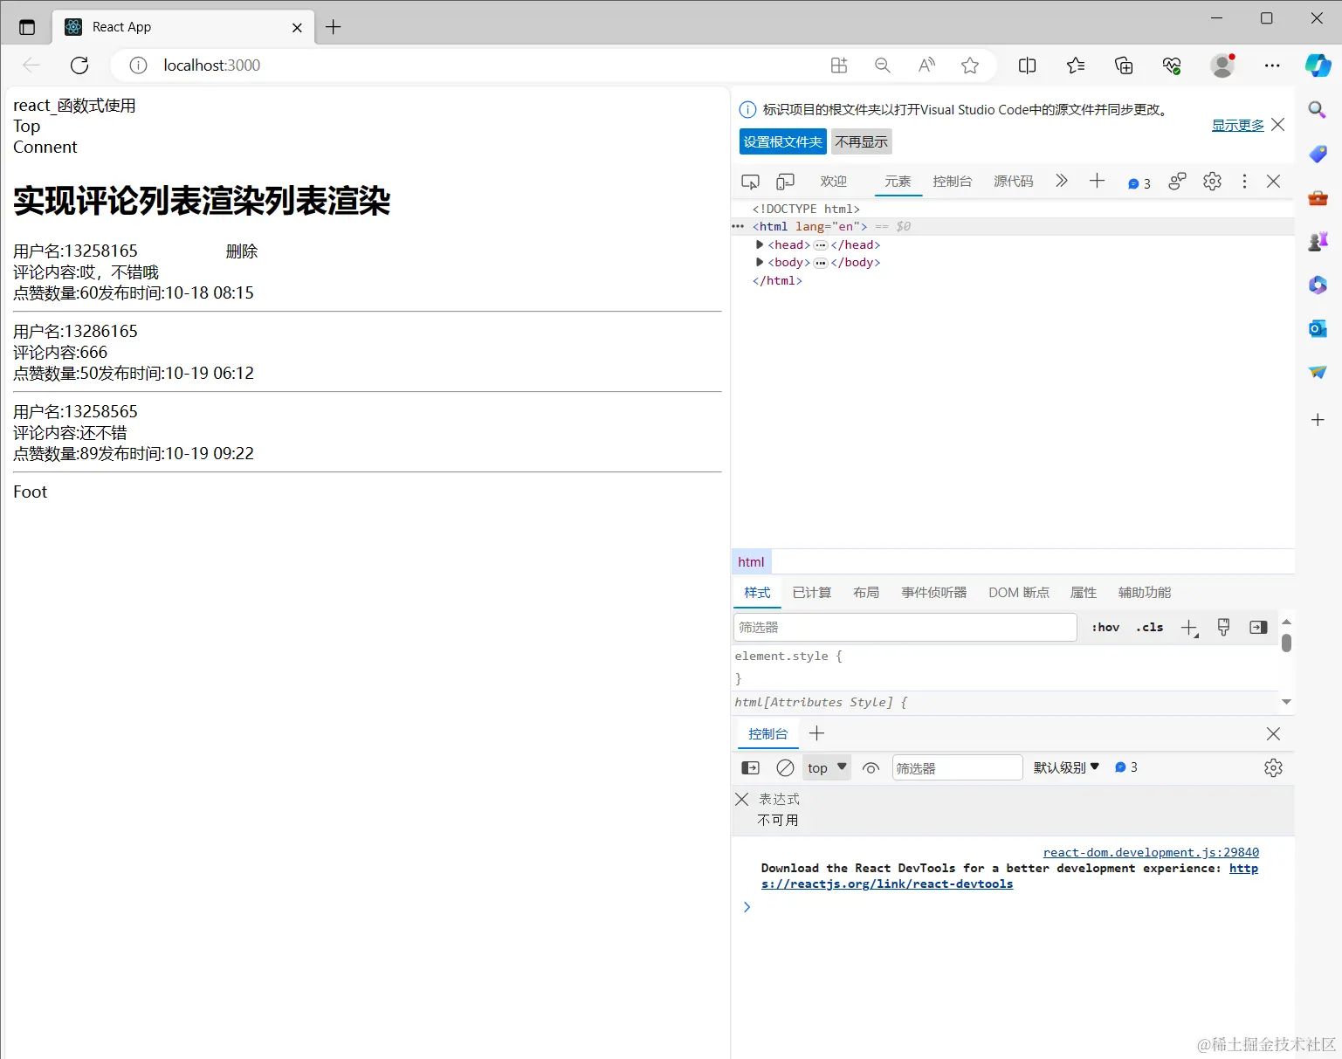Click the read aloud icon

[926, 65]
